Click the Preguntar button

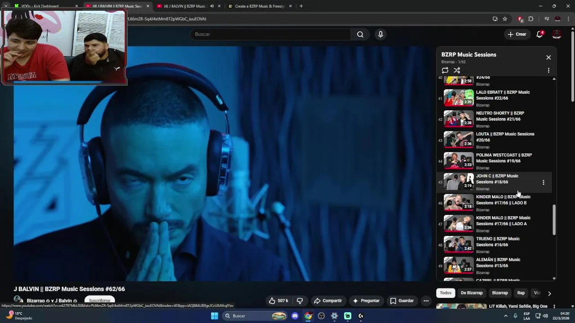click(x=366, y=301)
